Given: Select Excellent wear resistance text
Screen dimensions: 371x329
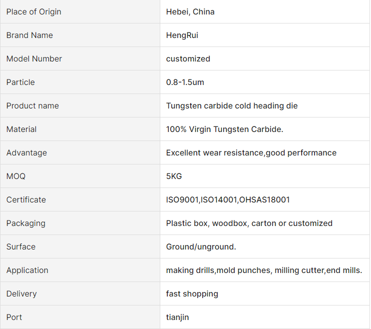Looking at the screenshot, I should pos(215,153).
